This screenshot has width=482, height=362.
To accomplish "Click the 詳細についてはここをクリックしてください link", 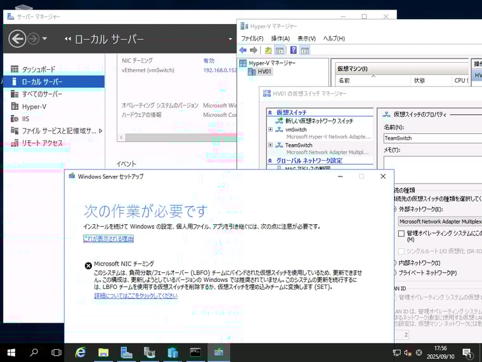I will pos(136,296).
